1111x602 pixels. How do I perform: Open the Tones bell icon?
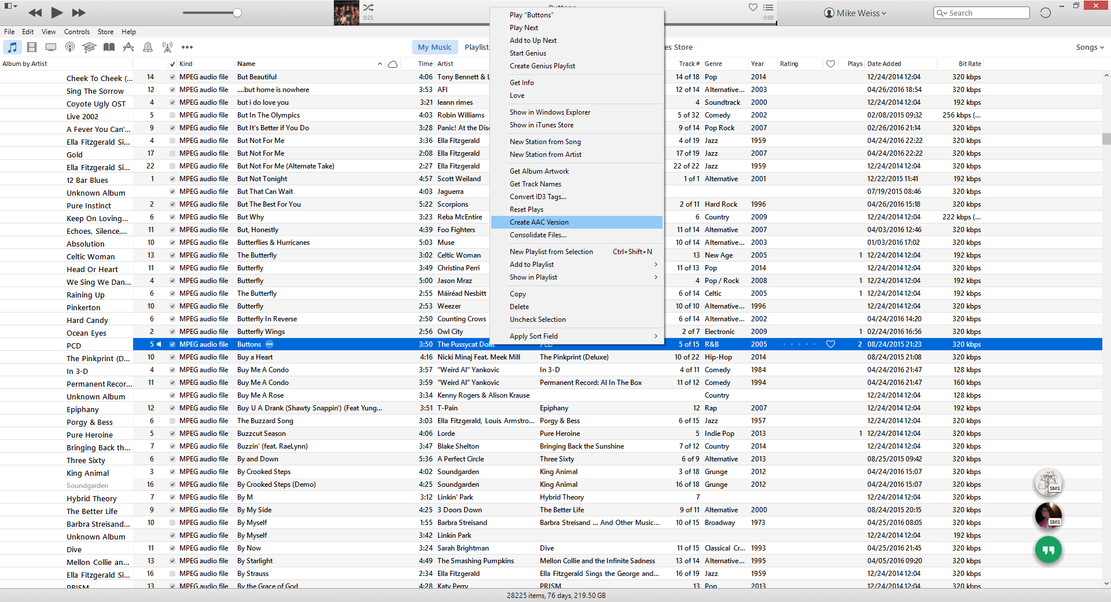148,47
